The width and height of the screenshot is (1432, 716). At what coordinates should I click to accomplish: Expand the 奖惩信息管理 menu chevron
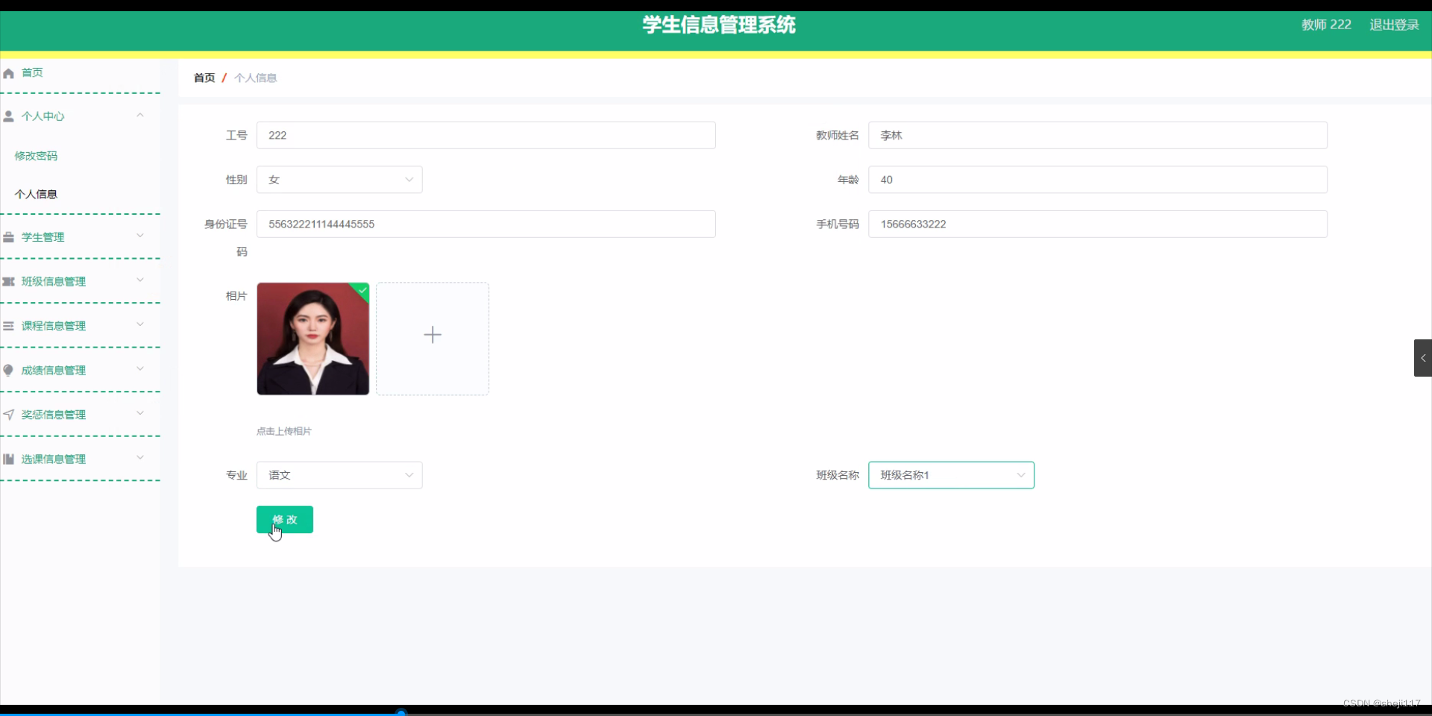[140, 413]
